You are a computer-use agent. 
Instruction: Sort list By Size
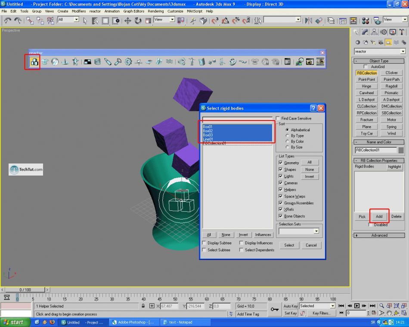click(x=287, y=147)
